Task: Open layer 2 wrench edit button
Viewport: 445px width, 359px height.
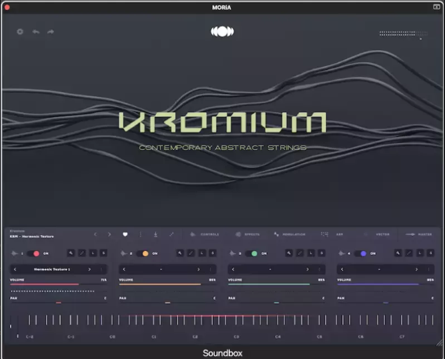Action: (x=179, y=253)
